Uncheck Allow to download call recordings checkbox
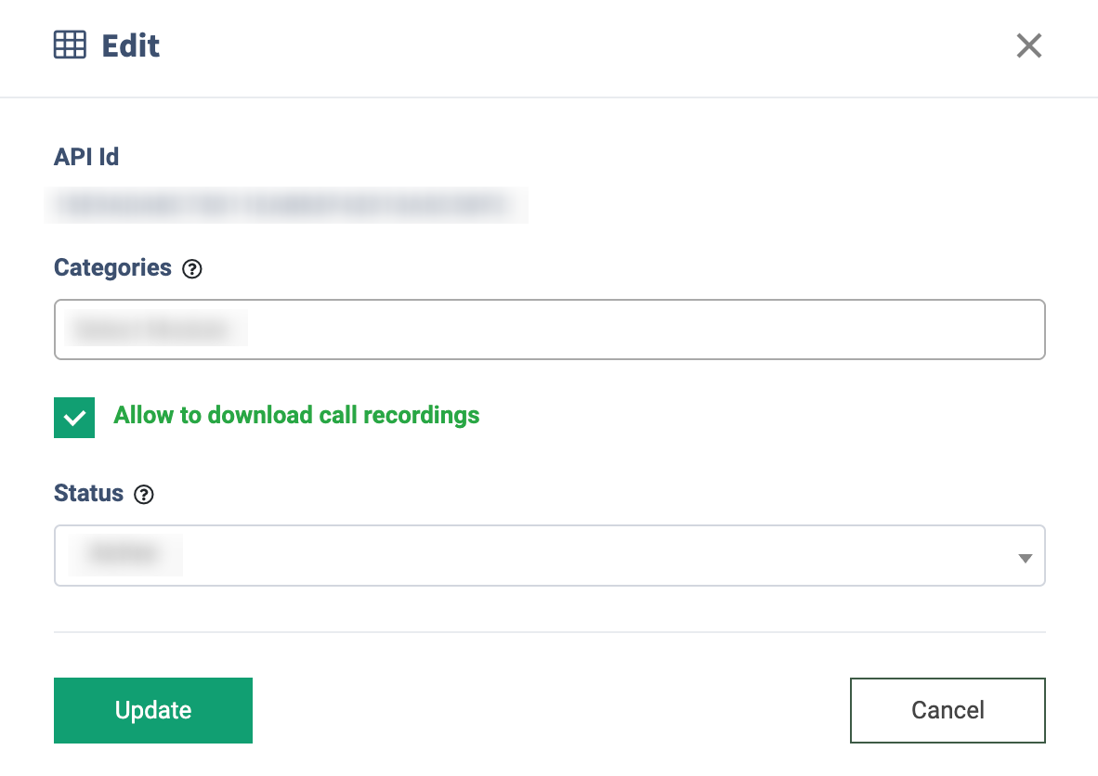 coord(74,418)
